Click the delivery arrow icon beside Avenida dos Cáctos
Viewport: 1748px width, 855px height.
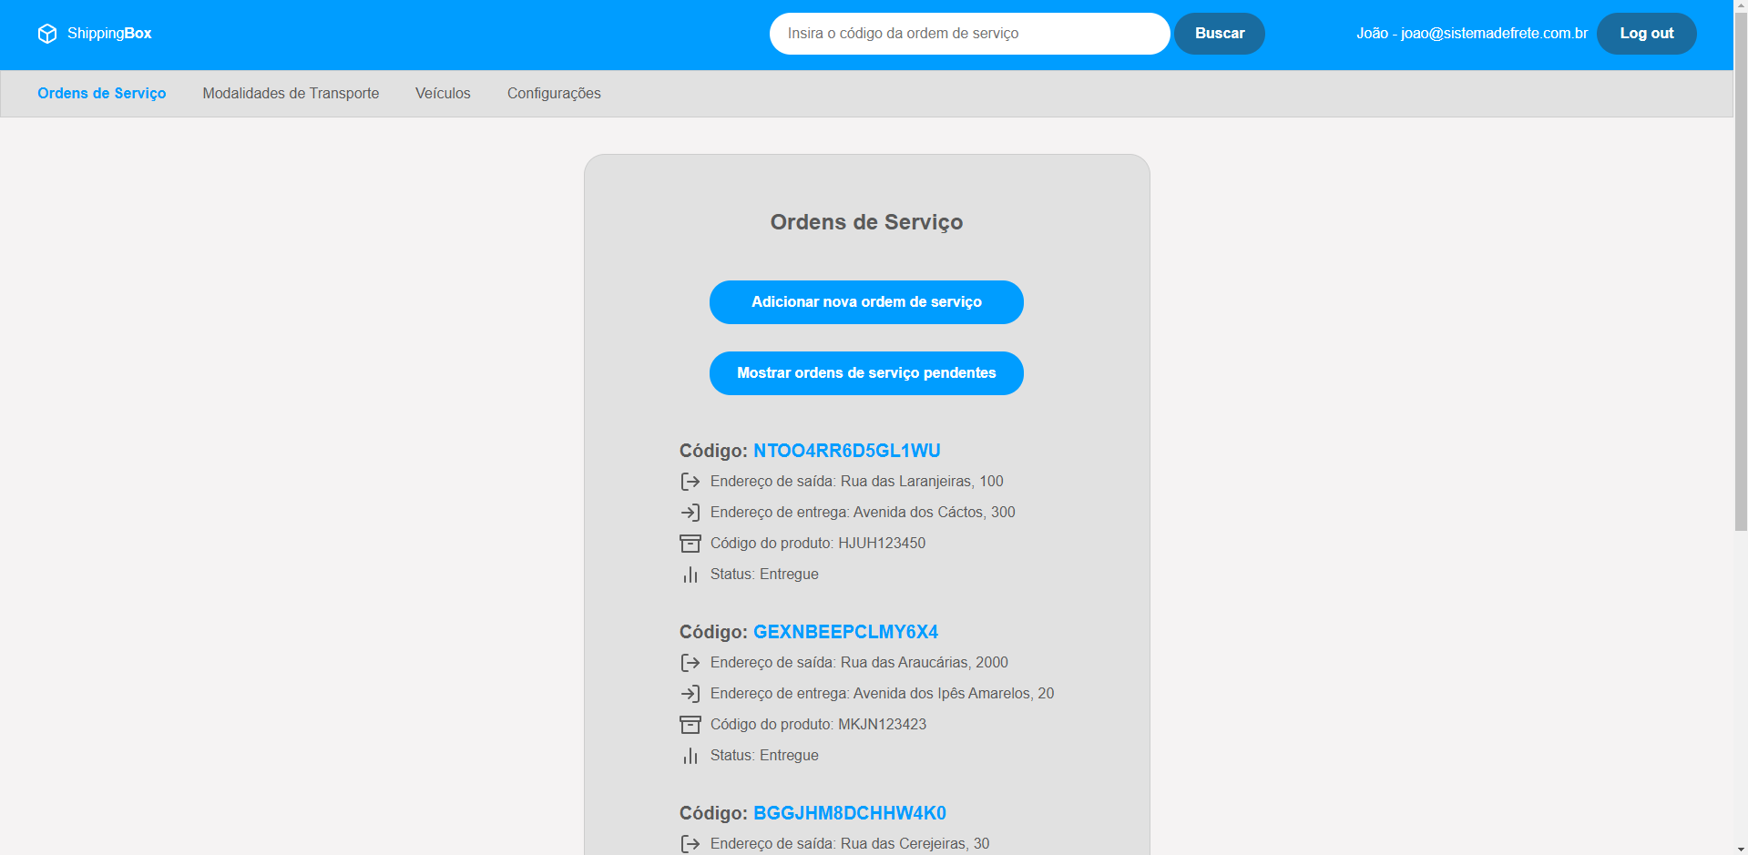(x=690, y=512)
